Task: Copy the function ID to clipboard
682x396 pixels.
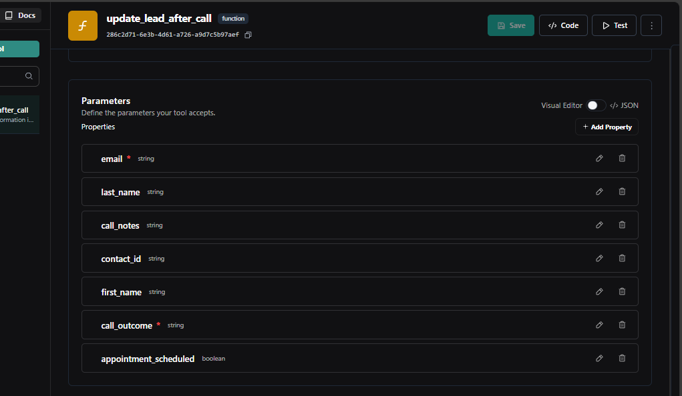Action: tap(248, 35)
